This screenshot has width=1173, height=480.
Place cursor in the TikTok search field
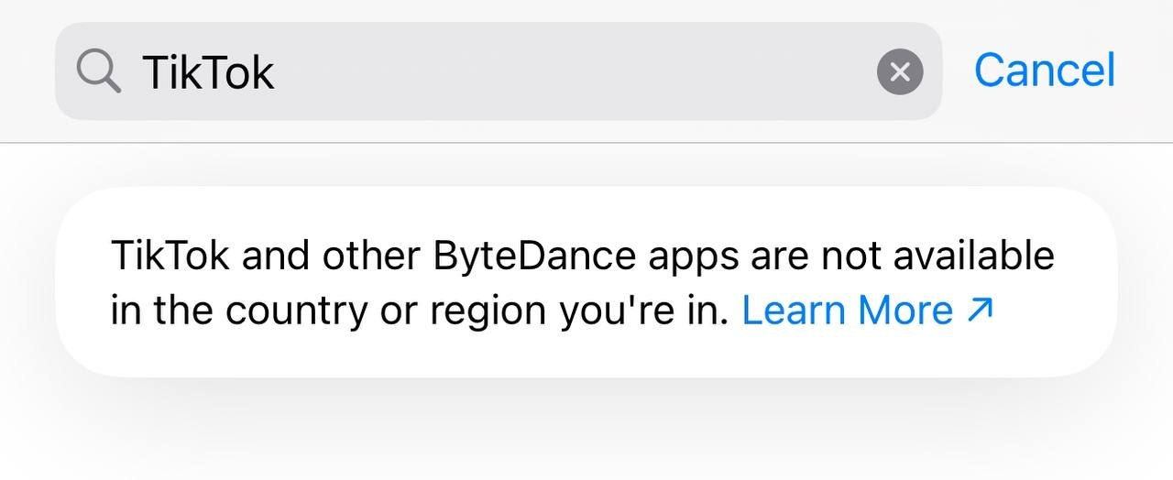499,71
